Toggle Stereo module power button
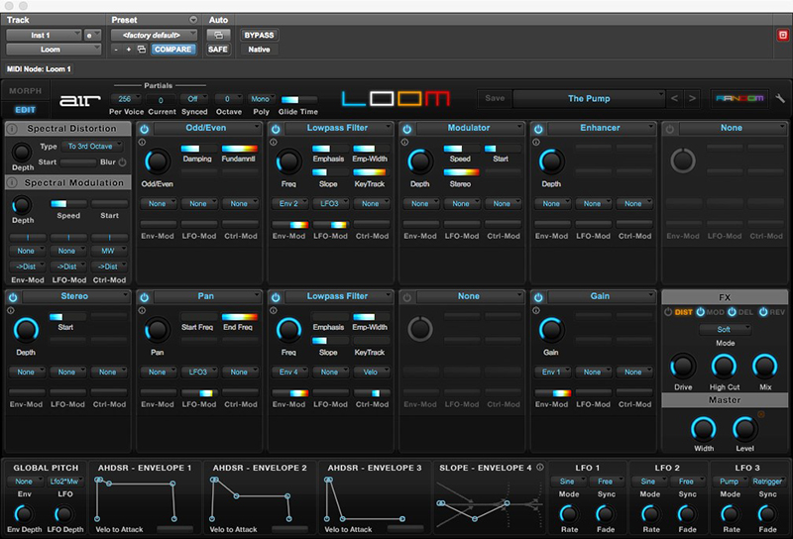793x539 pixels. 13,297
